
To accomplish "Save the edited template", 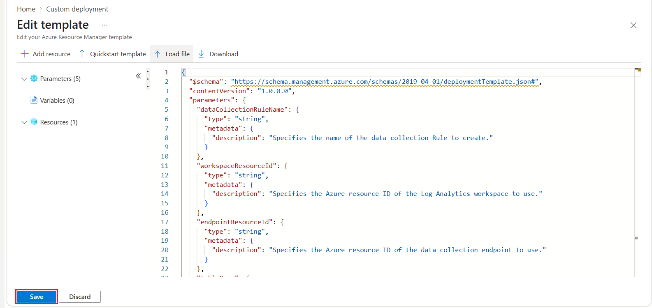I will click(37, 297).
